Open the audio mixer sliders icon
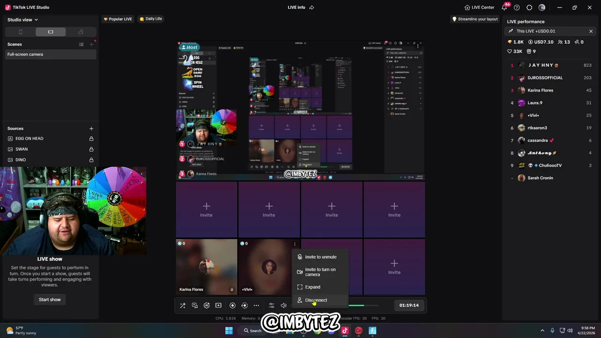The width and height of the screenshot is (601, 338). coord(271,306)
